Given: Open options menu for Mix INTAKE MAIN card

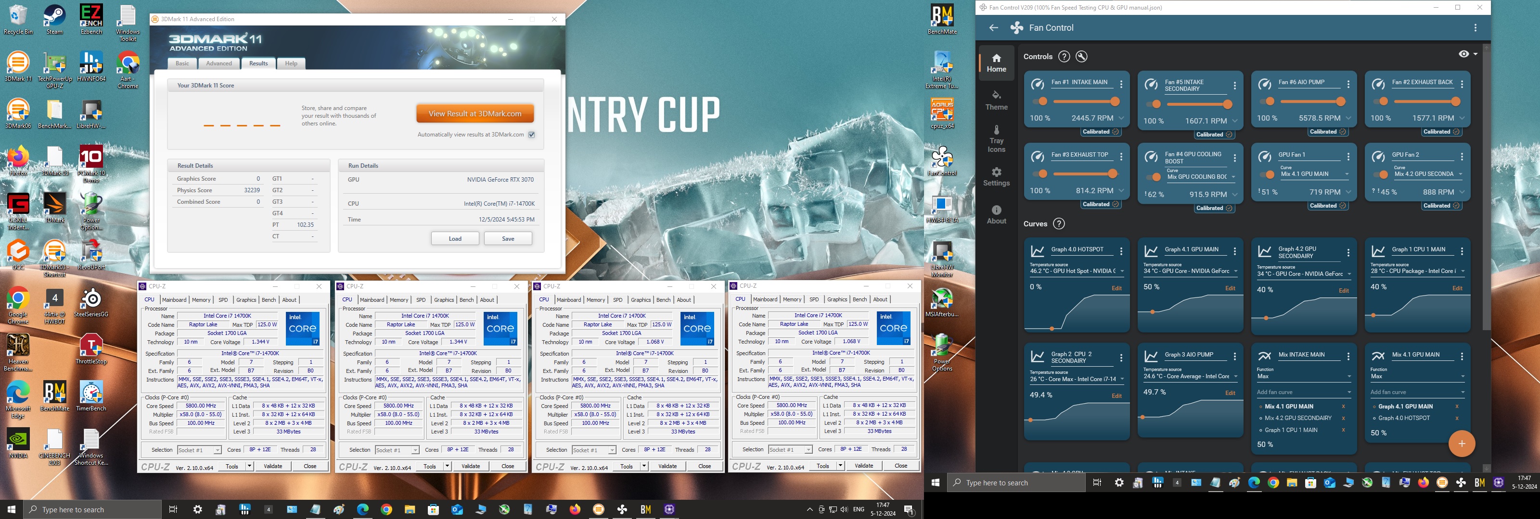Looking at the screenshot, I should 1348,357.
